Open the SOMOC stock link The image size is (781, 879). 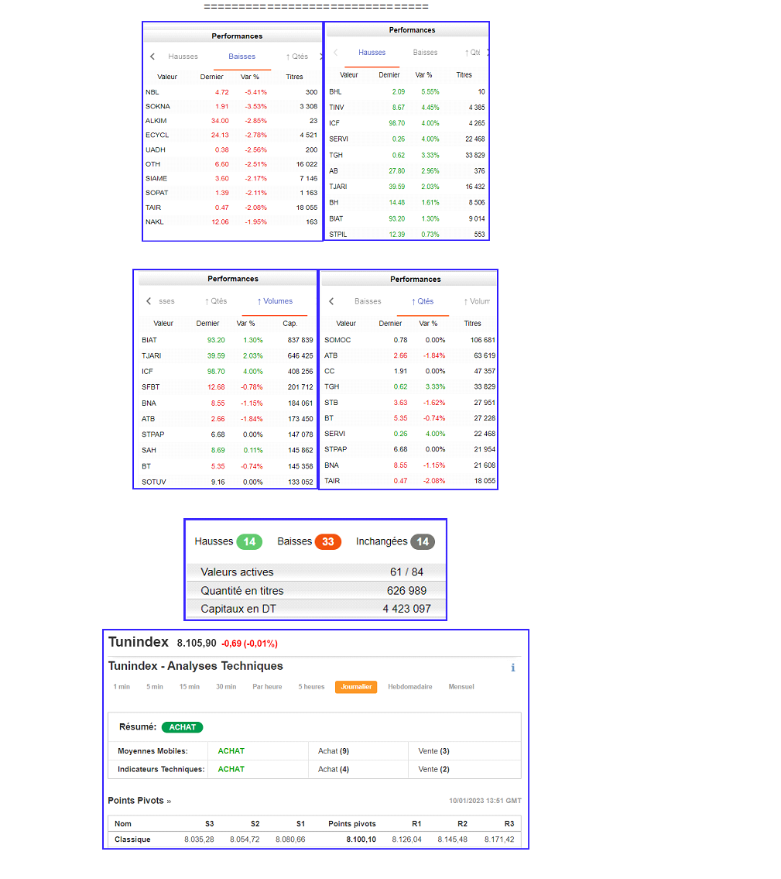tap(337, 340)
